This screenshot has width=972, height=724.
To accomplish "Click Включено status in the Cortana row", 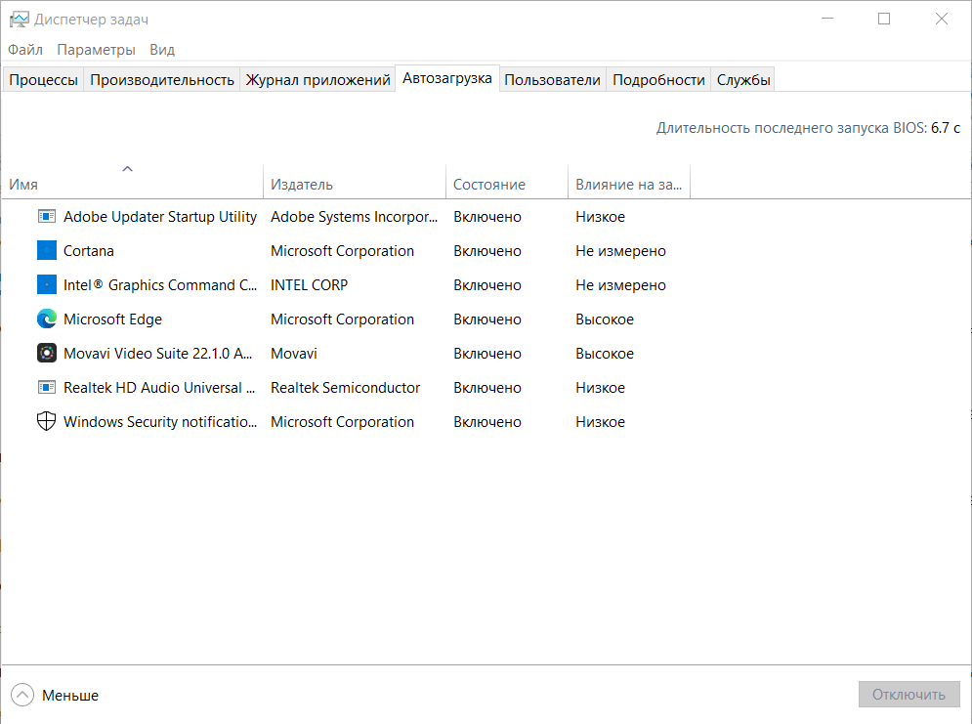I will coord(487,250).
